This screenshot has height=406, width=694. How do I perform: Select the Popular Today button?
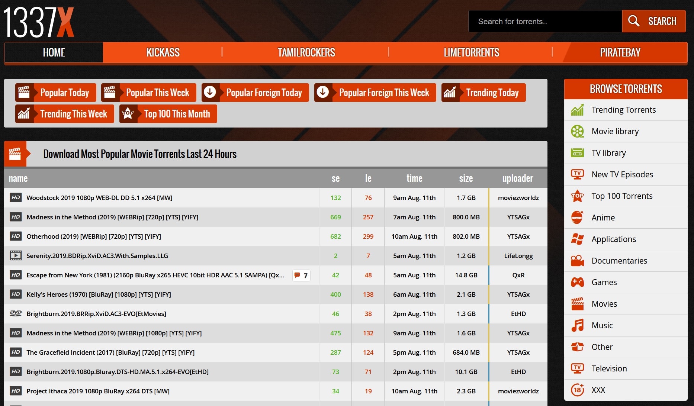[x=56, y=93]
